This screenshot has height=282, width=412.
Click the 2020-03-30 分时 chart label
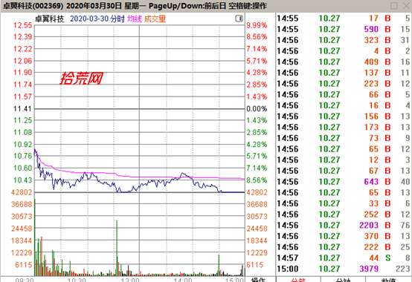[97, 19]
